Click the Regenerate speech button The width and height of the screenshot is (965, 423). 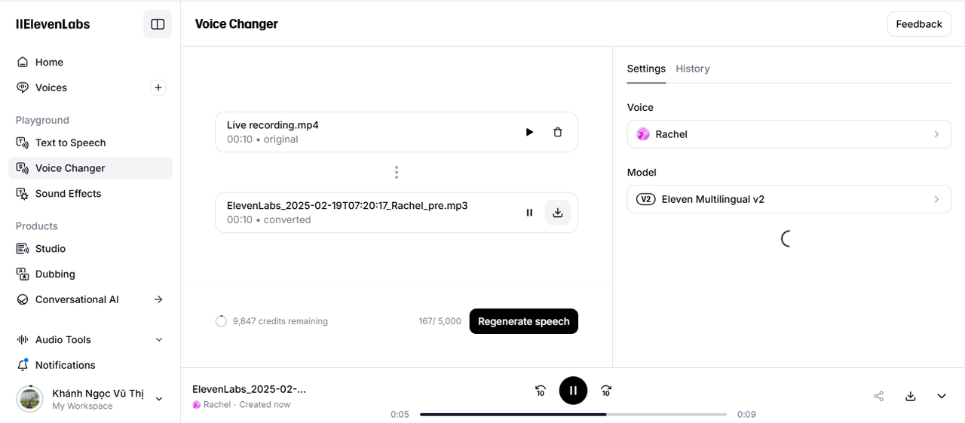point(523,321)
